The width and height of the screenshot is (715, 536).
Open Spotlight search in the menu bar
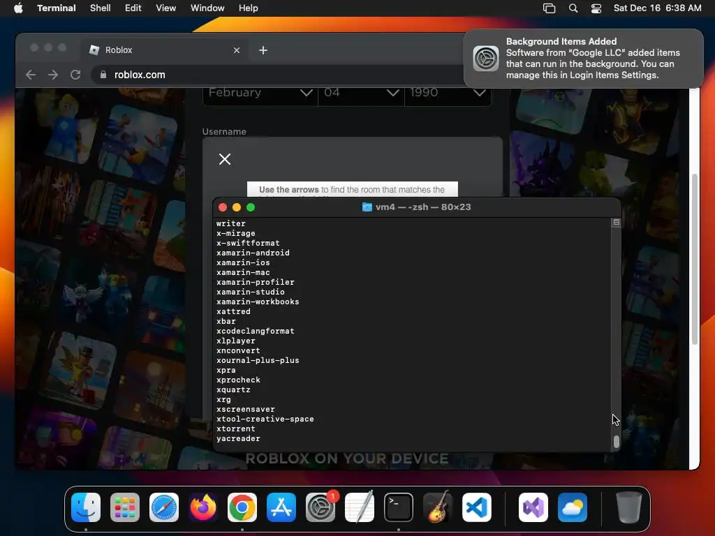click(573, 8)
